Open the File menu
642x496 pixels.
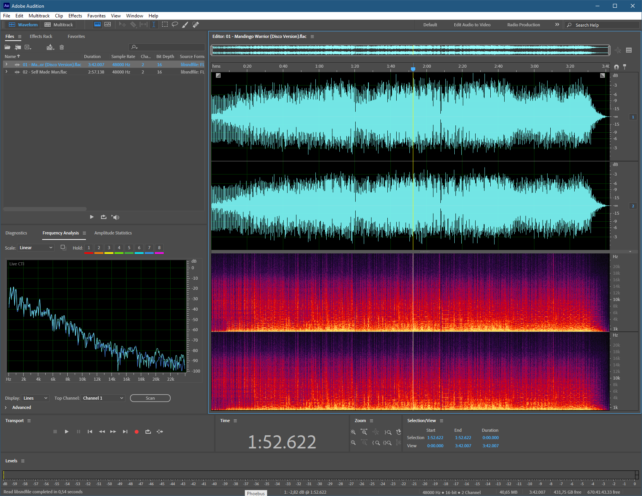click(x=7, y=16)
